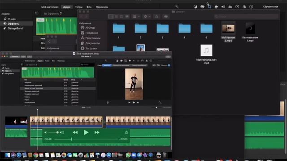287x161 pixels.
Task: Click the voiceover microphone icon
Action: click(108, 102)
